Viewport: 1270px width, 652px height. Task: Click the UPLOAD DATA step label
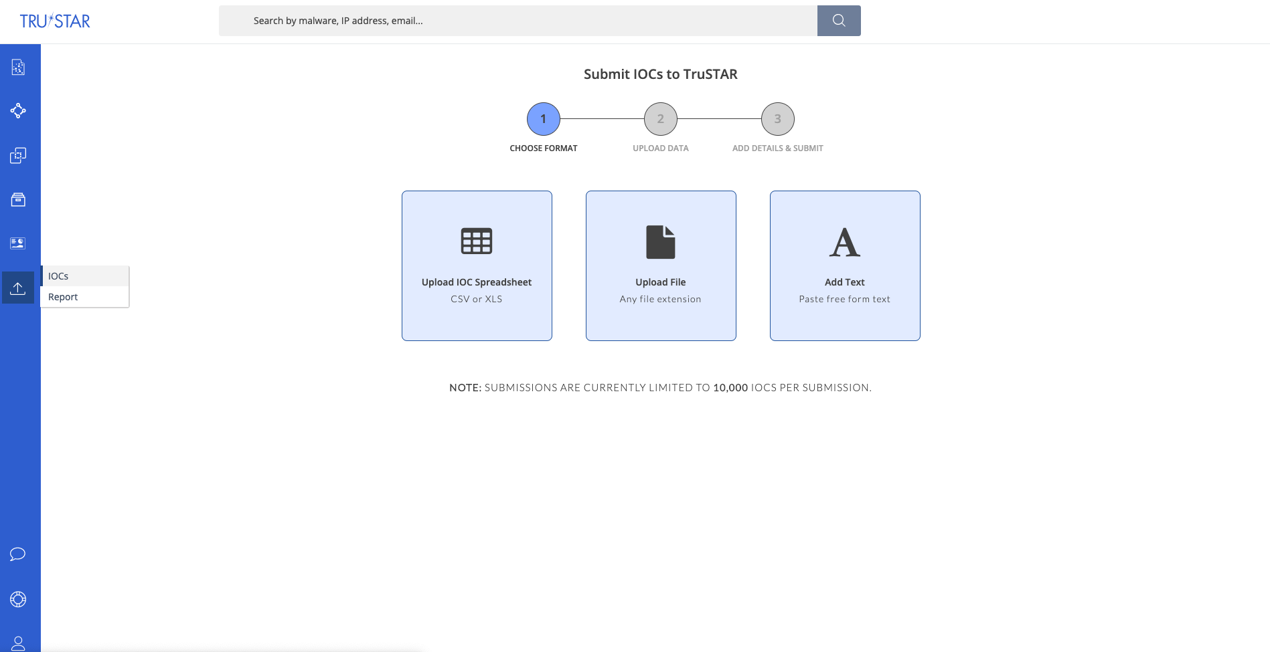[661, 148]
